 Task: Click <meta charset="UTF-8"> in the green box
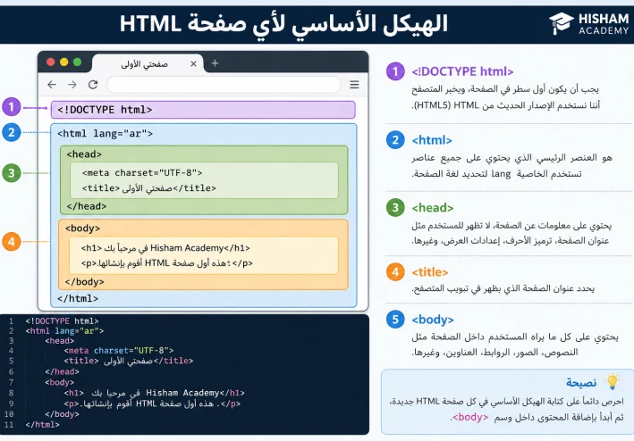[x=142, y=172]
